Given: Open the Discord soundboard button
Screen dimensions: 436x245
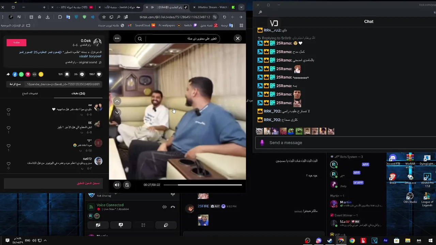Looking at the screenshot, I should pos(166,225).
